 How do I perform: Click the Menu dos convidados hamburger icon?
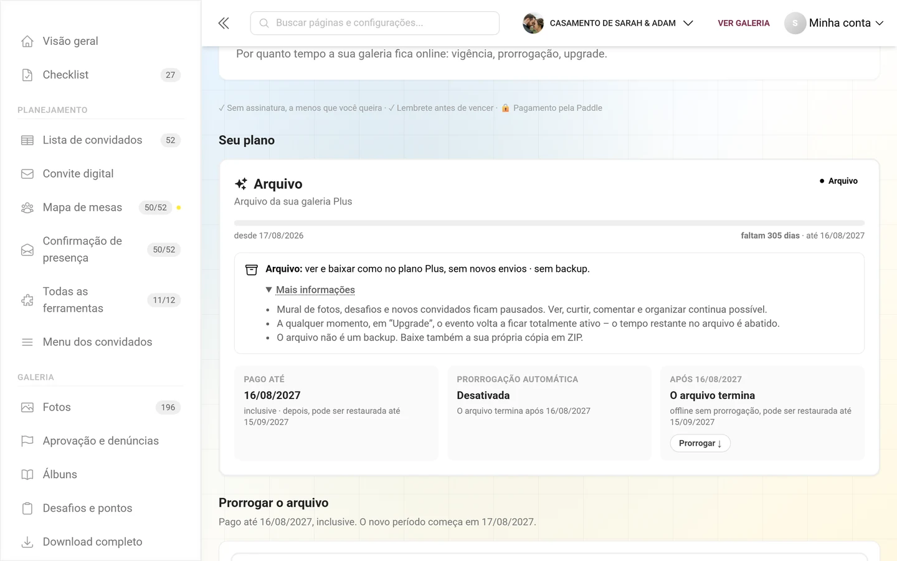coord(27,342)
